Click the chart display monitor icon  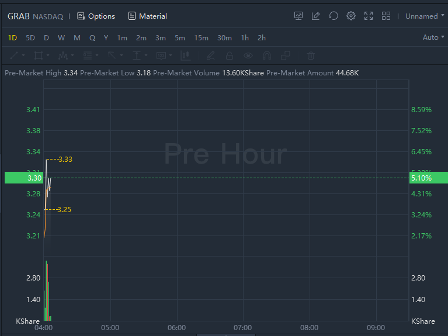(x=298, y=16)
